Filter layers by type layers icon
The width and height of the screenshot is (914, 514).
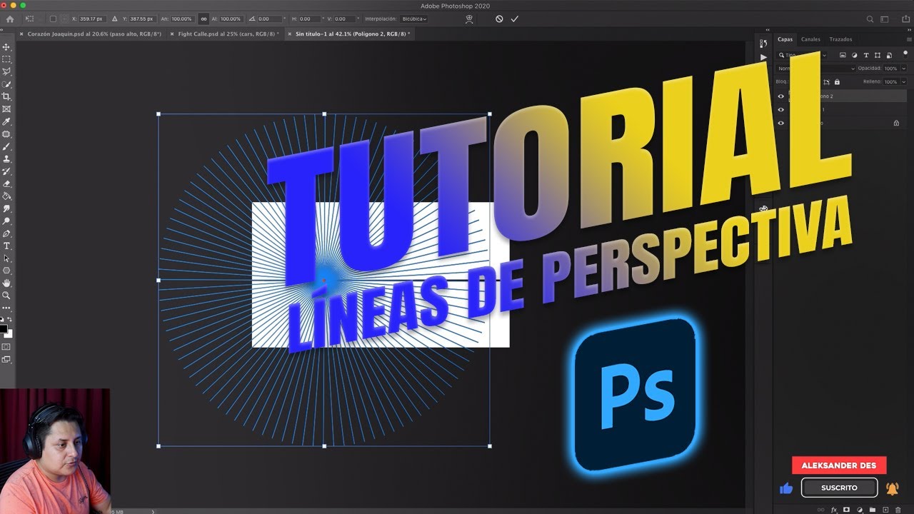(x=866, y=55)
